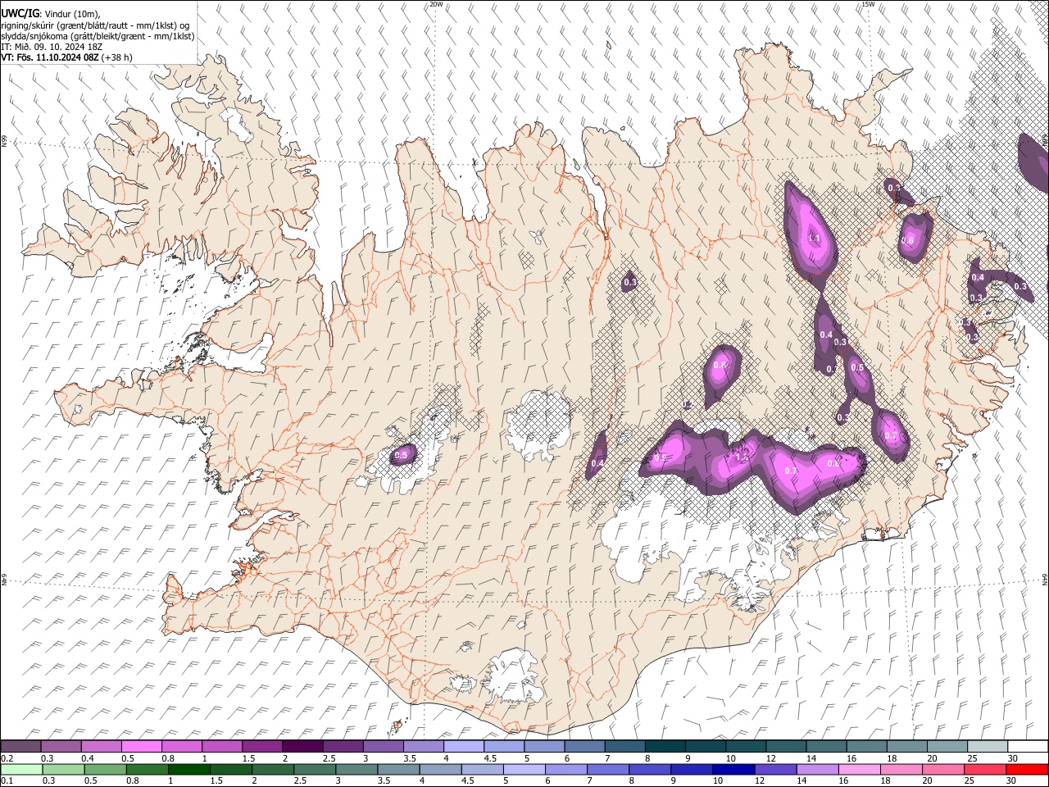Click the 'slydda/snjókoma' legend description line
The image size is (1049, 787).
[98, 36]
